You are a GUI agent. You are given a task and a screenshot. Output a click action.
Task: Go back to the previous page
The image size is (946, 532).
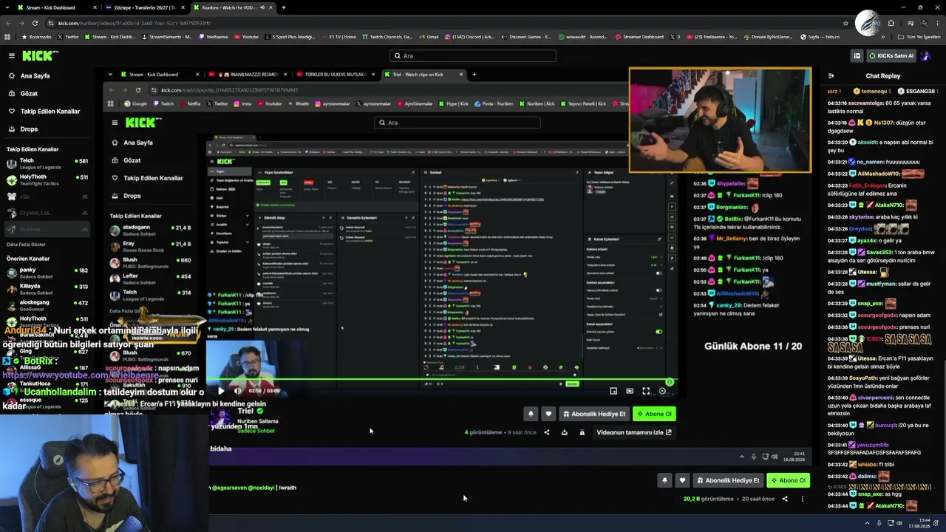[x=8, y=23]
